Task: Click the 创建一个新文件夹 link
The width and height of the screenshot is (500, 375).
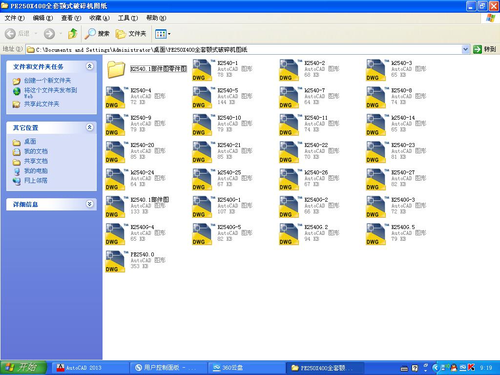Action: tap(47, 81)
